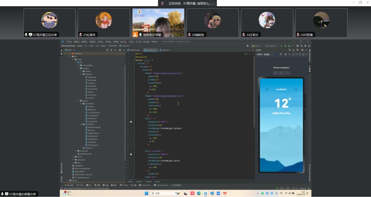Select module.json5 in project tree
The image size is (371, 197).
(86, 154)
